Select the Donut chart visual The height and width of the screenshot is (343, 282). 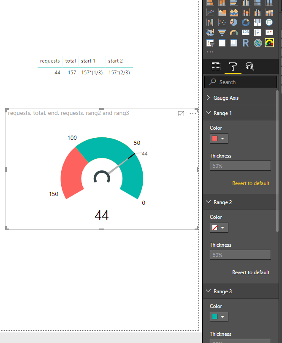pyautogui.click(x=246, y=22)
